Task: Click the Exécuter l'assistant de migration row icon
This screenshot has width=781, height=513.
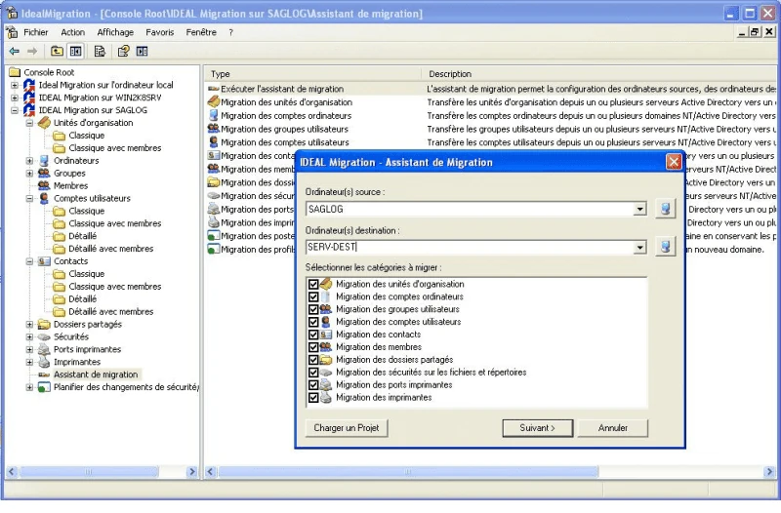Action: pos(214,89)
